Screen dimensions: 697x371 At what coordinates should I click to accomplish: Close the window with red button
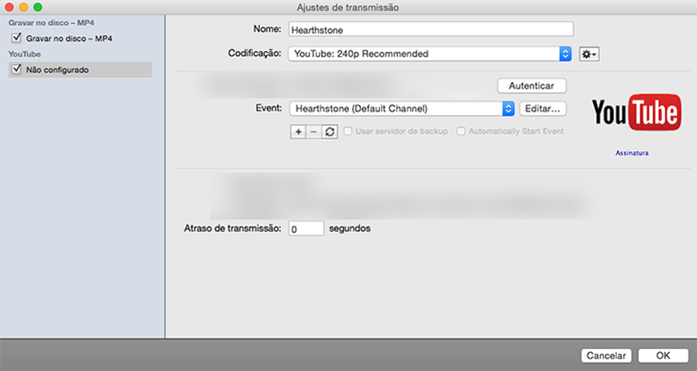(9, 7)
